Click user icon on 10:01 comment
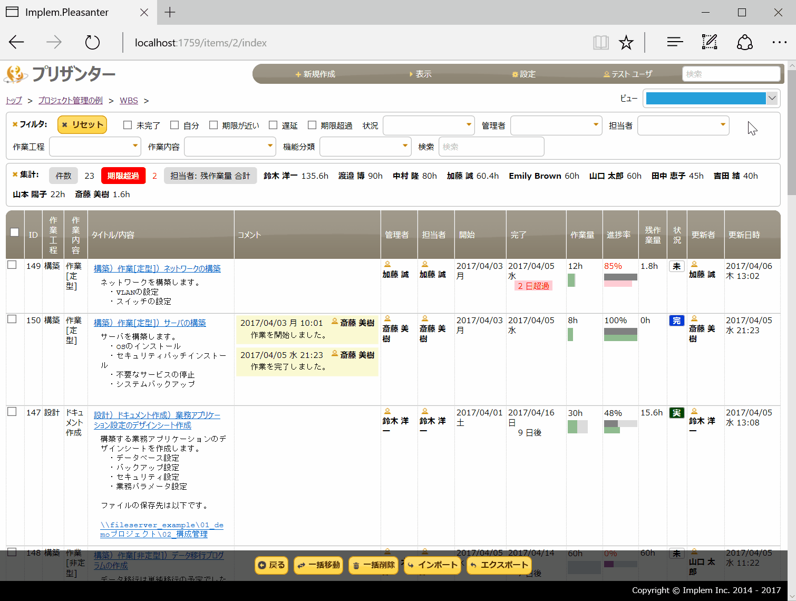796x601 pixels. point(335,321)
